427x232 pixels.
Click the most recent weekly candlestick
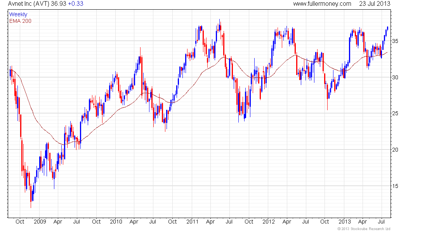[387, 28]
